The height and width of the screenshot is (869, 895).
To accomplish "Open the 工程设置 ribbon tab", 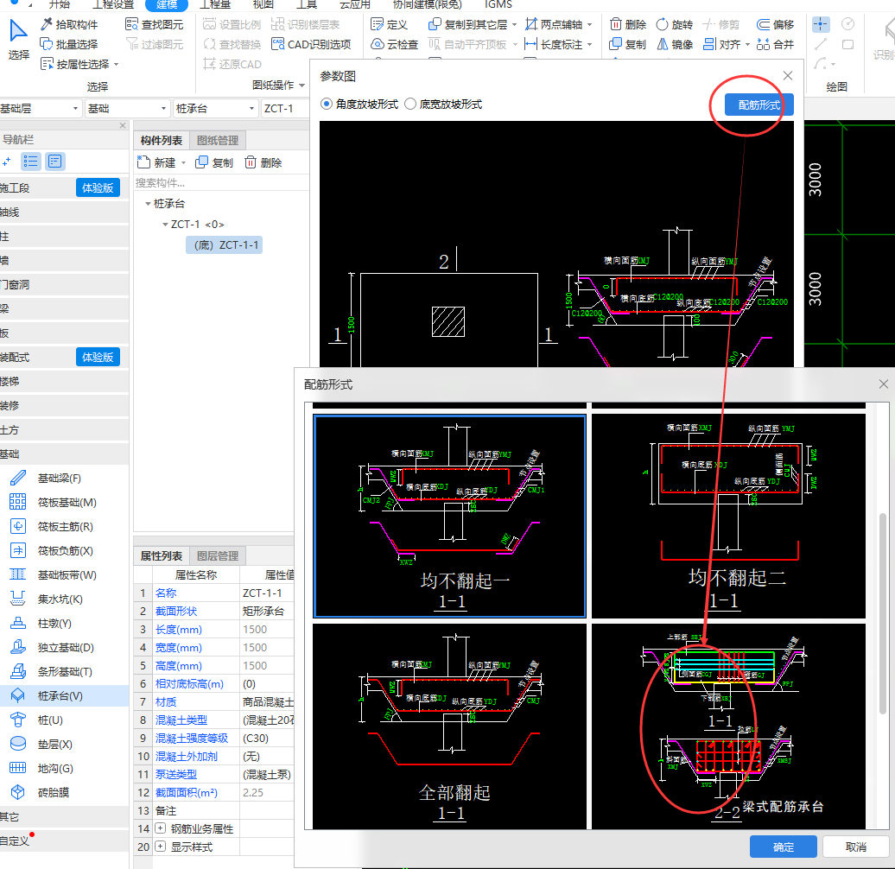I will click(113, 4).
